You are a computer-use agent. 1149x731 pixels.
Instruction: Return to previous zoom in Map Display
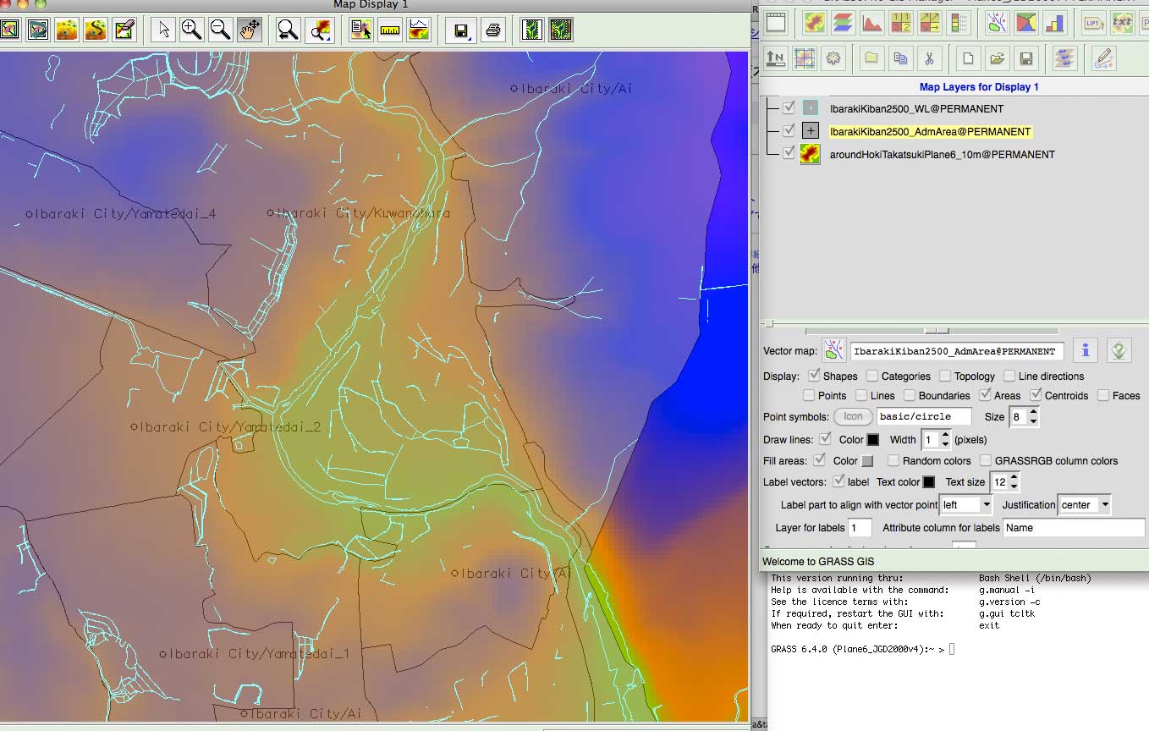(289, 30)
